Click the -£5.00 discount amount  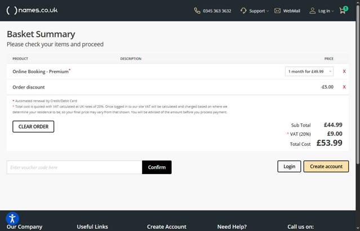click(x=327, y=87)
